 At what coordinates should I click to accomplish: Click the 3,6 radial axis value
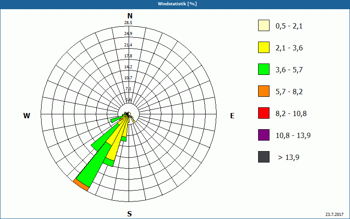(128, 100)
